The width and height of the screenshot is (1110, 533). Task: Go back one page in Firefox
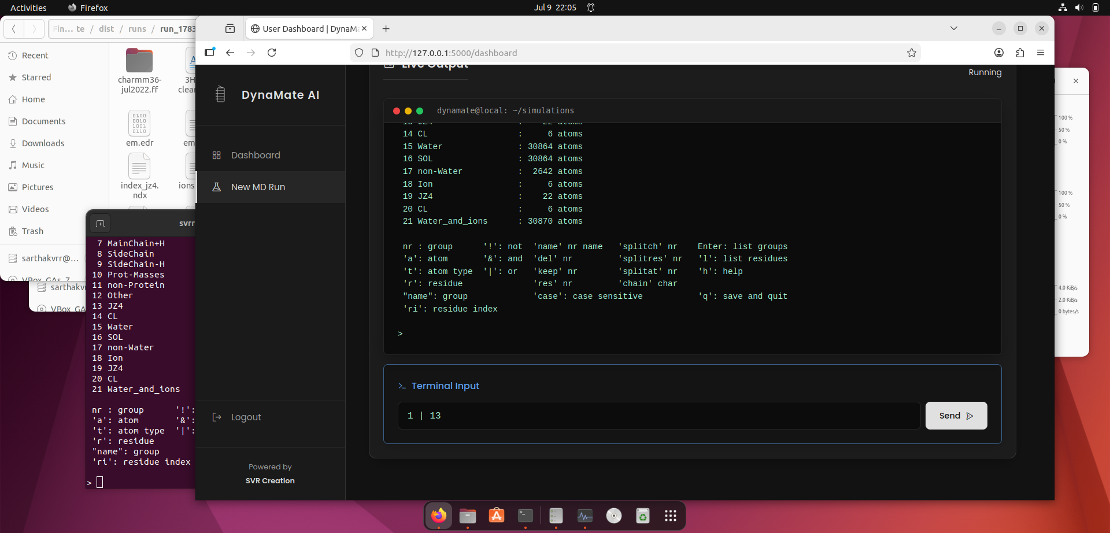click(x=230, y=53)
